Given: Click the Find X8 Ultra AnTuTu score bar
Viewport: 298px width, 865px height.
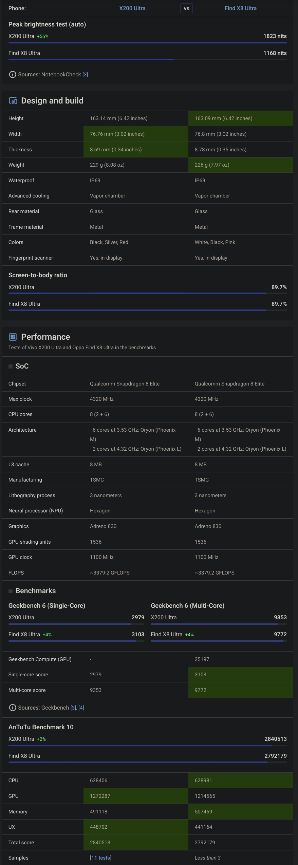Looking at the screenshot, I should click(148, 762).
